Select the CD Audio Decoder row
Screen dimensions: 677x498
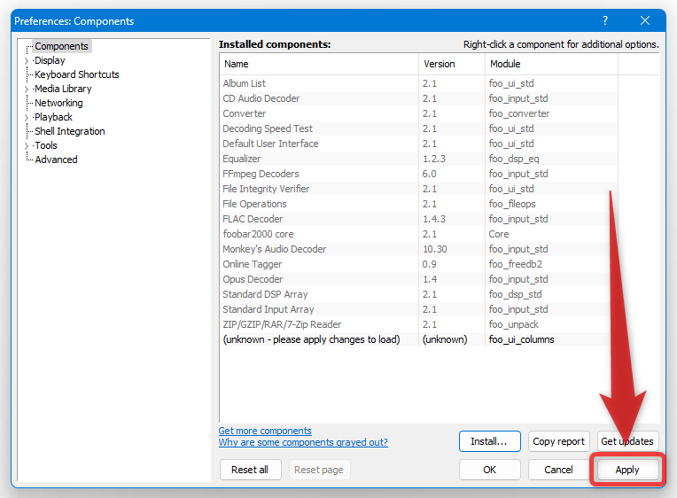(419, 98)
